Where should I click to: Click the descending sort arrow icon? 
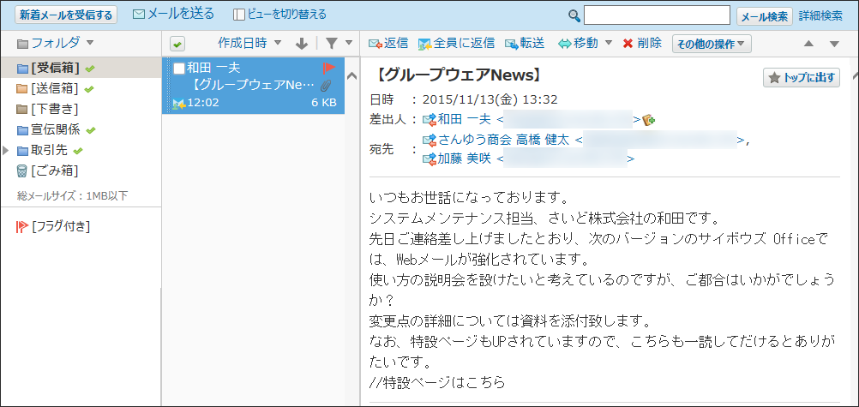click(x=301, y=44)
